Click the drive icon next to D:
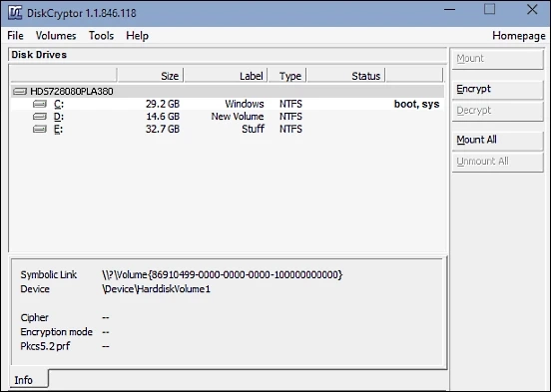 point(40,117)
